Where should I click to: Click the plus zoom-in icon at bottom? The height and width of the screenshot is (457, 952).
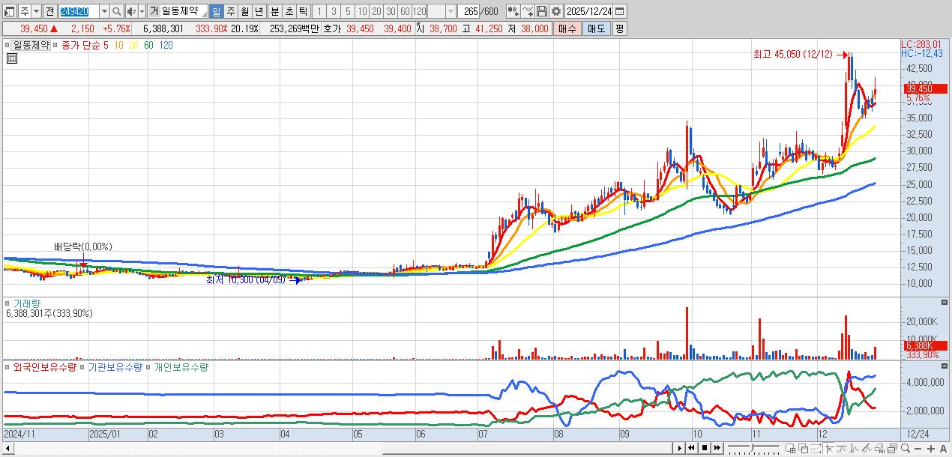pyautogui.click(x=931, y=448)
